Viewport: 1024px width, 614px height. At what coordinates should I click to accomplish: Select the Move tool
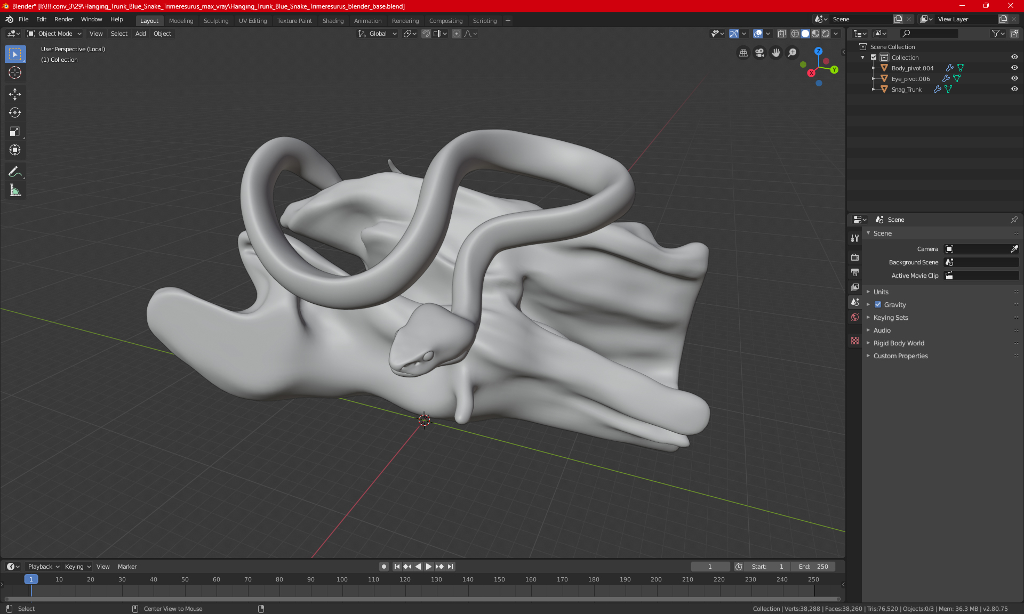pyautogui.click(x=15, y=94)
